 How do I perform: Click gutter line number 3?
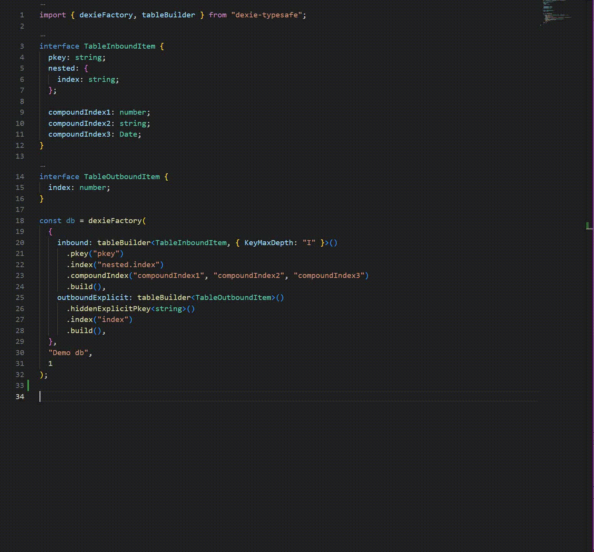[x=22, y=46]
